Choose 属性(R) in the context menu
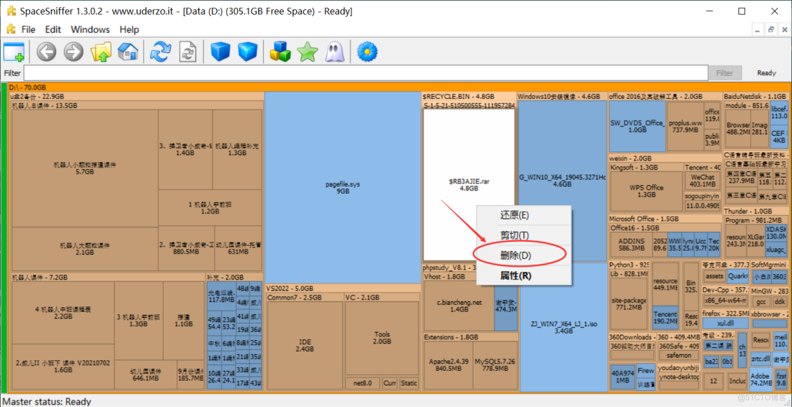This screenshot has width=792, height=407. (524, 276)
